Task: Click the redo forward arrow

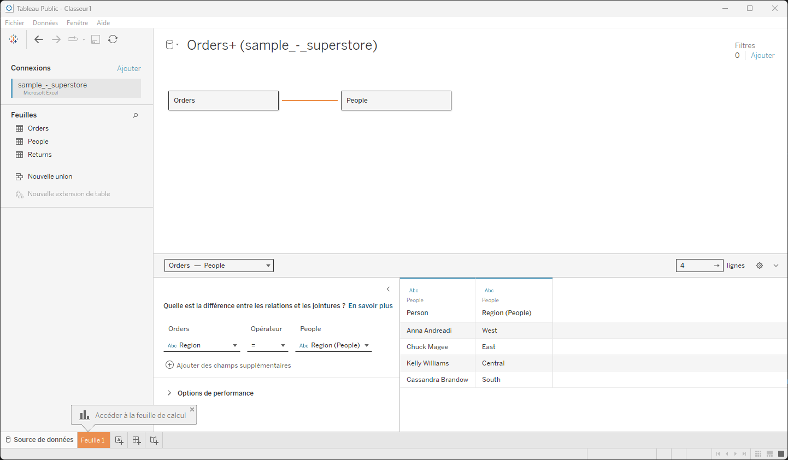Action: coord(56,39)
